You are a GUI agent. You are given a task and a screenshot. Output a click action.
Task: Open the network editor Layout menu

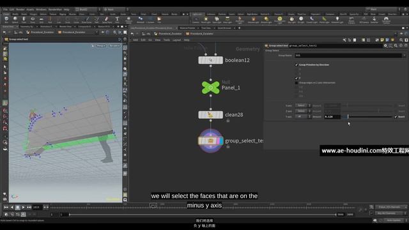[x=176, y=40]
